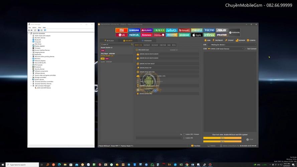Screen dimensions: 297x167
Task: Select the Android brand logo
Action: tap(184, 35)
